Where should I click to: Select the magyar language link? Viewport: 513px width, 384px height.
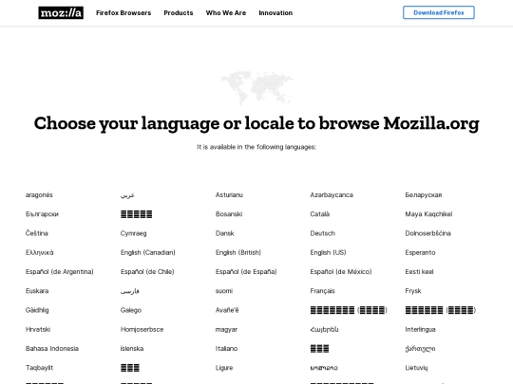coord(226,329)
